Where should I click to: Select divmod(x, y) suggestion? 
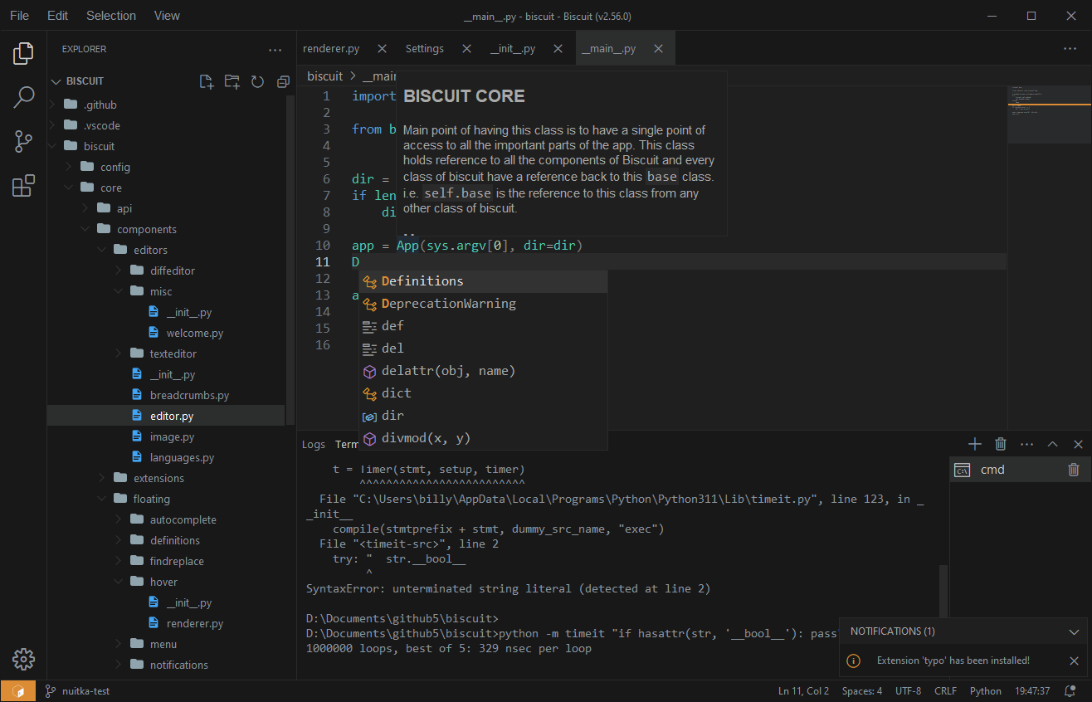[483, 438]
